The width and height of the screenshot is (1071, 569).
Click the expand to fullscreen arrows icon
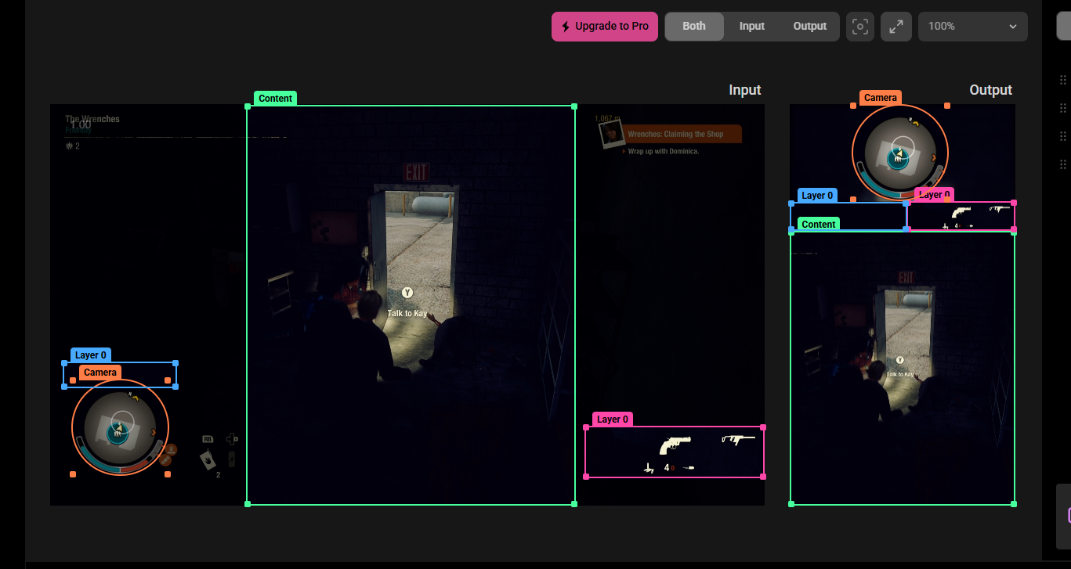896,27
